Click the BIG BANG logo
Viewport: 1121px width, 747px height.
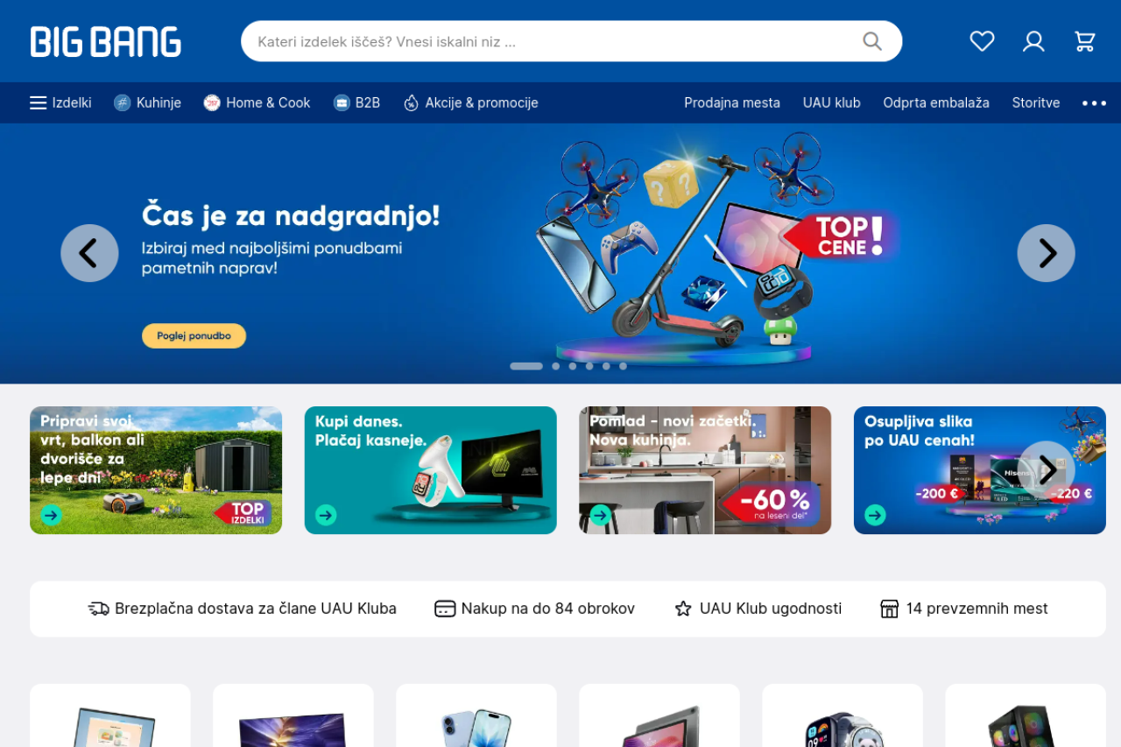[106, 42]
